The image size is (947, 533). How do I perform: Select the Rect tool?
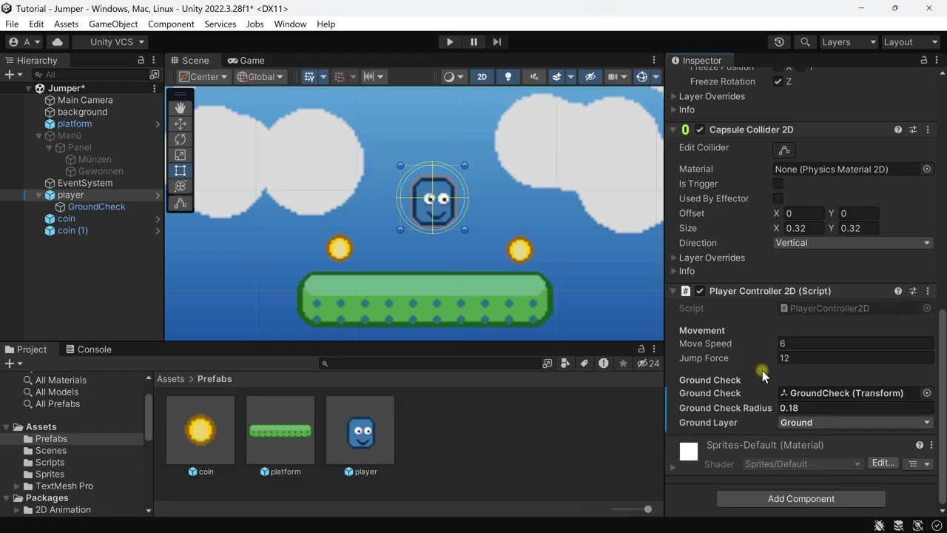pos(180,170)
